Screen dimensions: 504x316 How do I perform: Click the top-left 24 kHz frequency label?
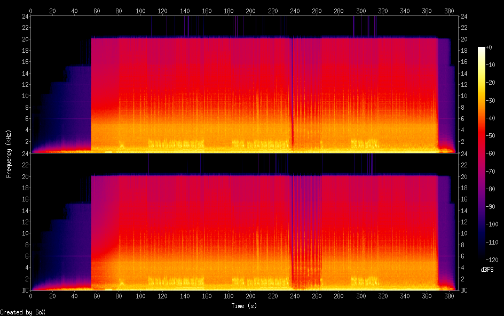tap(23, 17)
